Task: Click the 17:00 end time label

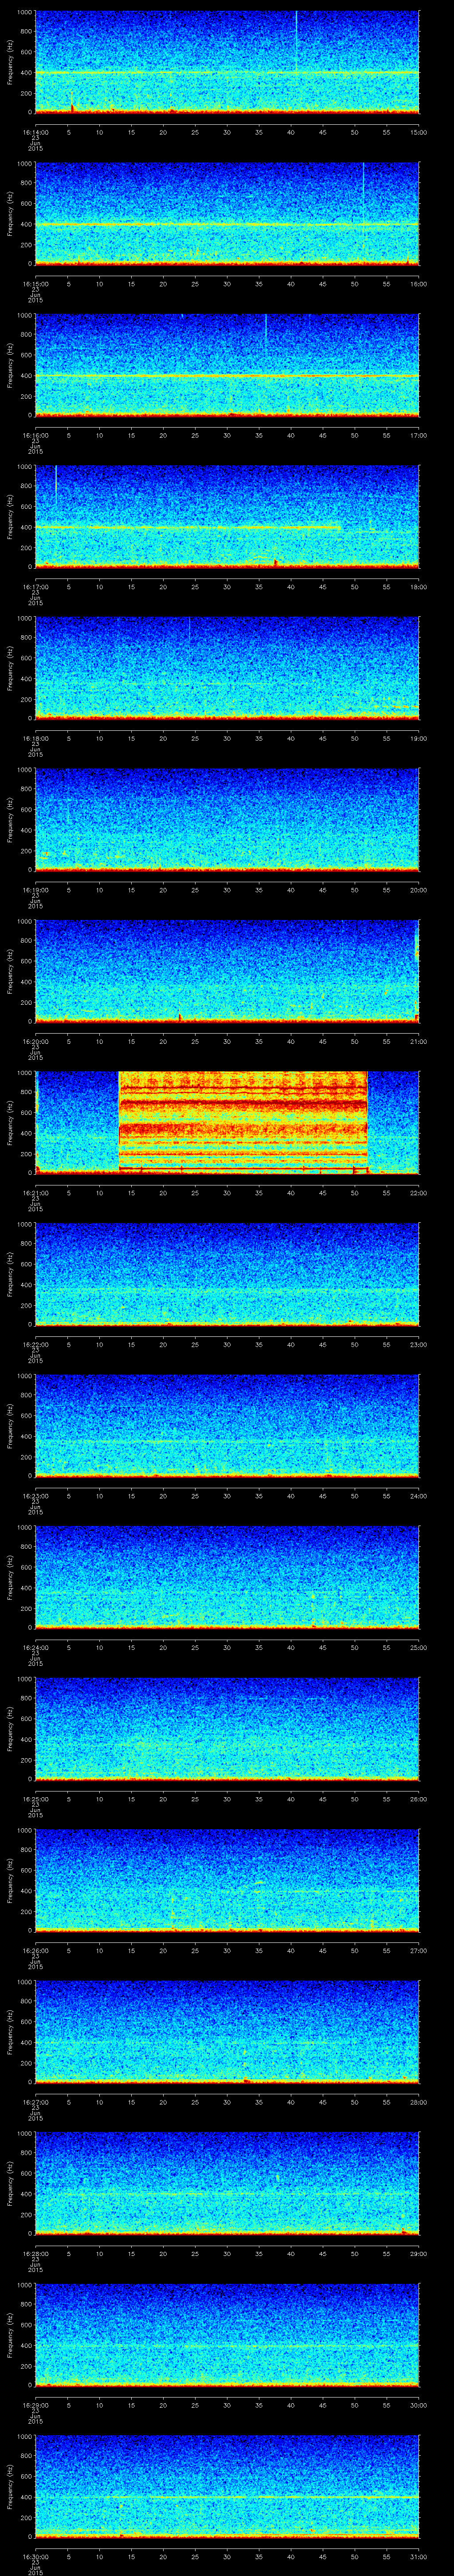Action: (x=418, y=436)
